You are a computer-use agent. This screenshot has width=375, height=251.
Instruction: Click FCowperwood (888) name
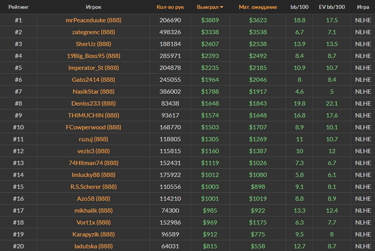pyautogui.click(x=94, y=127)
